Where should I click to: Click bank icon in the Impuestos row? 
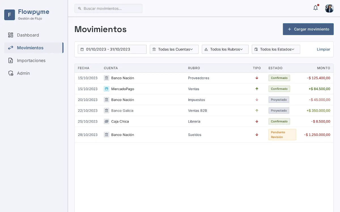(x=107, y=99)
